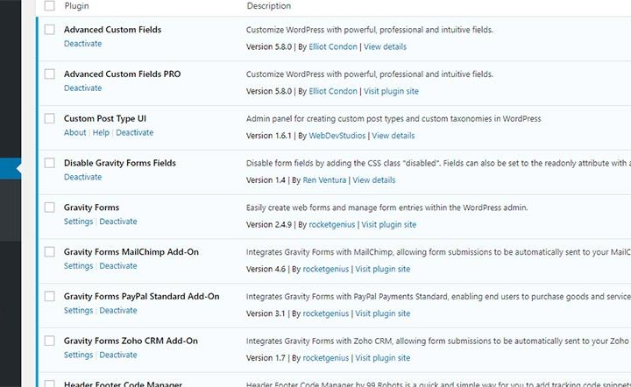Open Gravity Forms PayPal Standard Add-On Settings
The image size is (631, 387).
[78, 310]
